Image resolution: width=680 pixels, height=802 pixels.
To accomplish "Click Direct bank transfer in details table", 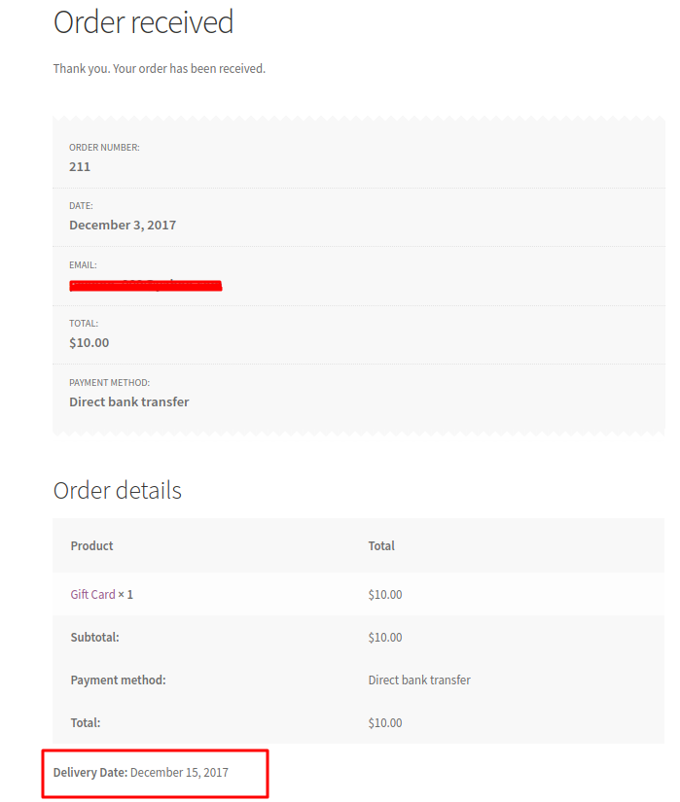I will point(419,680).
